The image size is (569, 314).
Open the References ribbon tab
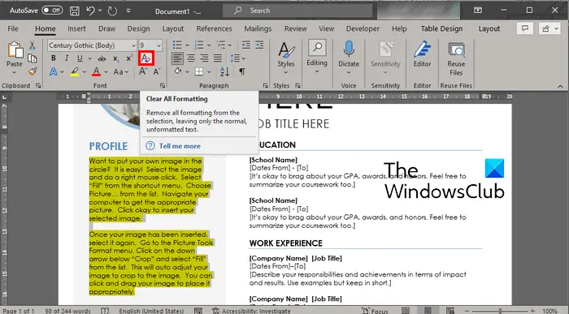pos(214,28)
